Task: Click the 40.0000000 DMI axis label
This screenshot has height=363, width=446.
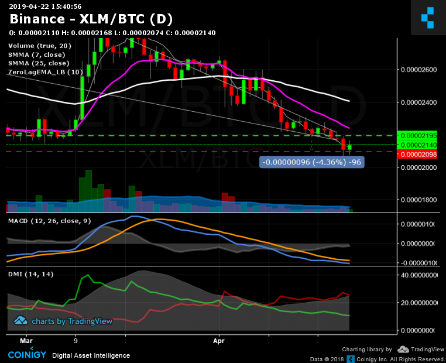Action: click(418, 275)
